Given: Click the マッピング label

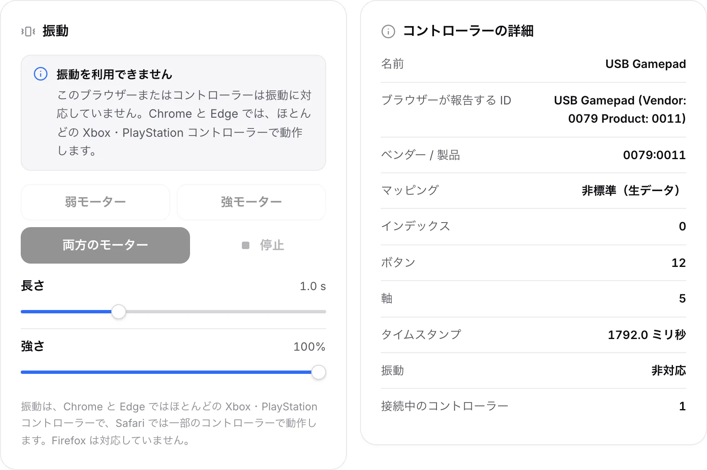Looking at the screenshot, I should 410,191.
